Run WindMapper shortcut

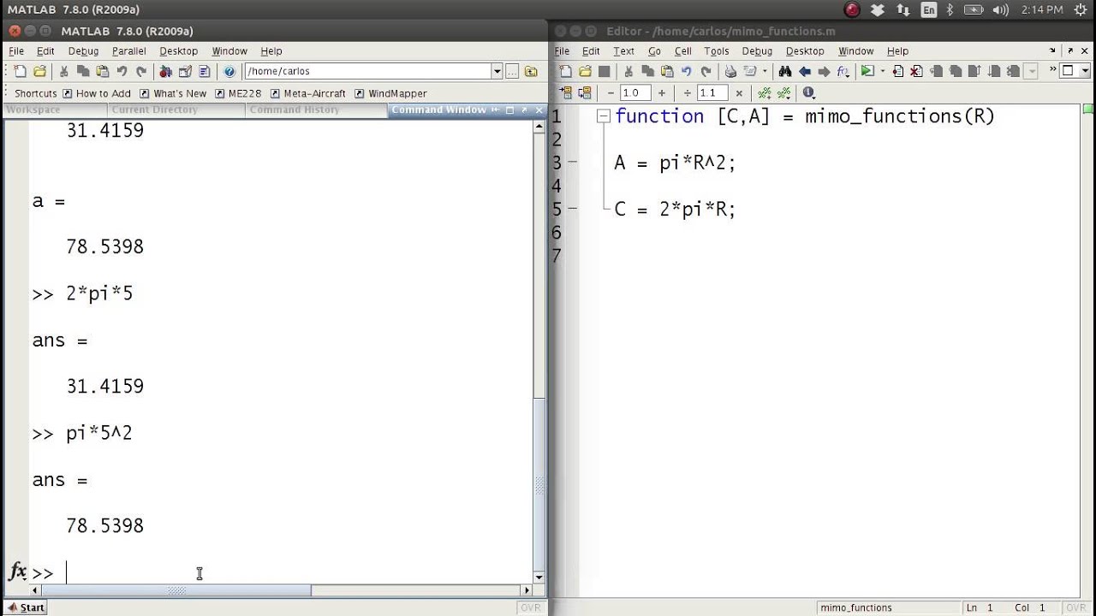tap(390, 93)
